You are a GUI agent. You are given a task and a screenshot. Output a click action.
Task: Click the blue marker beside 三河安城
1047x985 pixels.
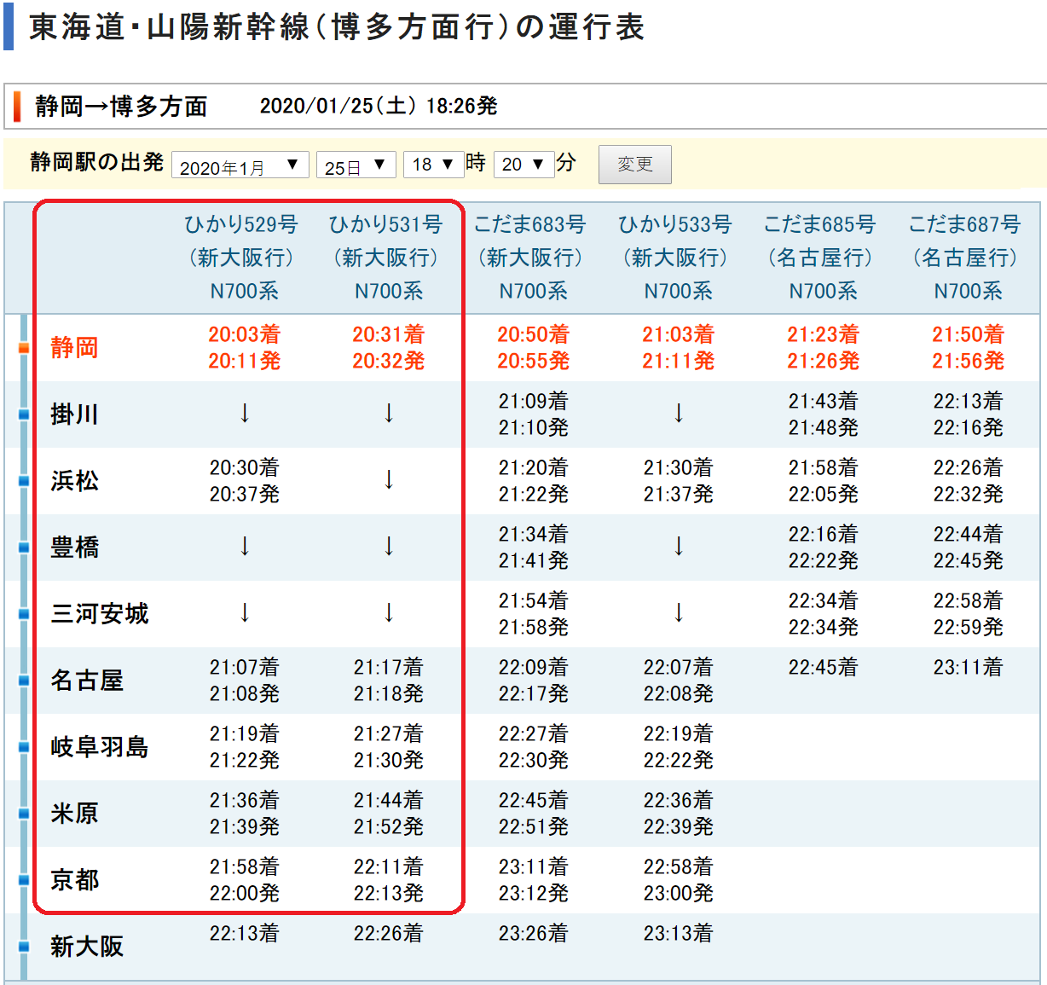(24, 614)
